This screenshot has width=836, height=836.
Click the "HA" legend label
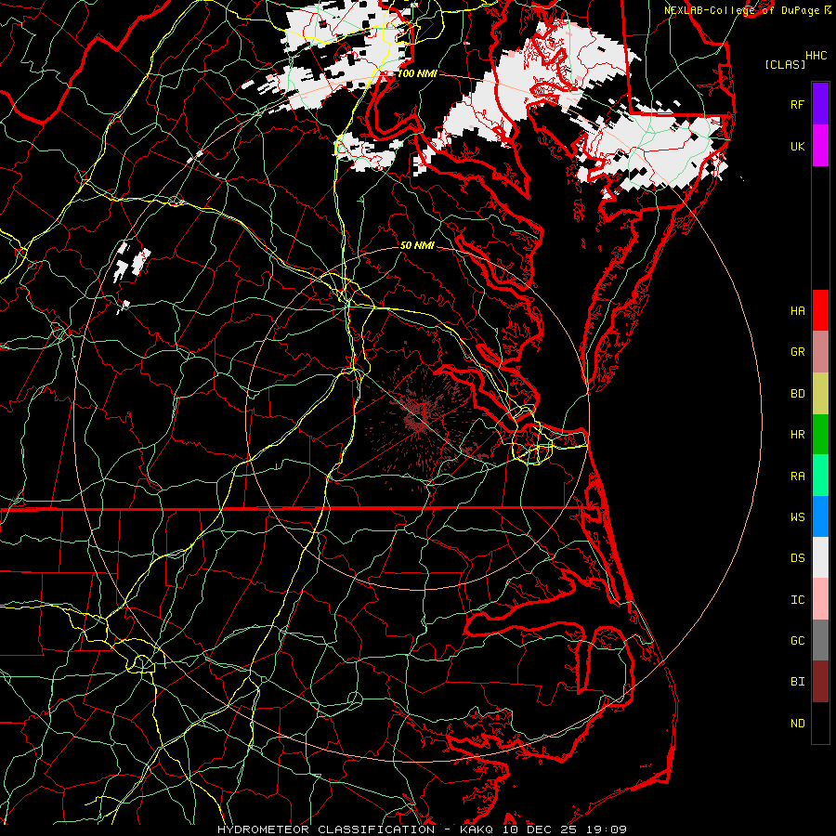[797, 311]
